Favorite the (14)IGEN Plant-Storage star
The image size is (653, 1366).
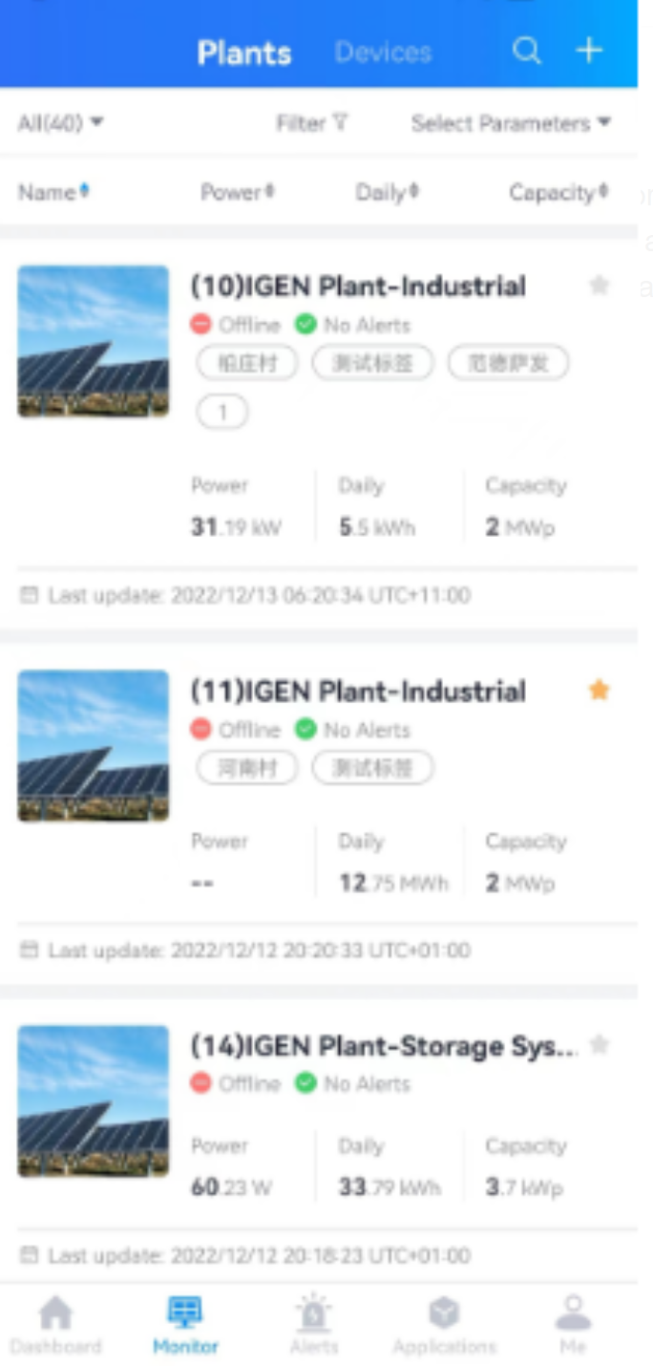(600, 1045)
